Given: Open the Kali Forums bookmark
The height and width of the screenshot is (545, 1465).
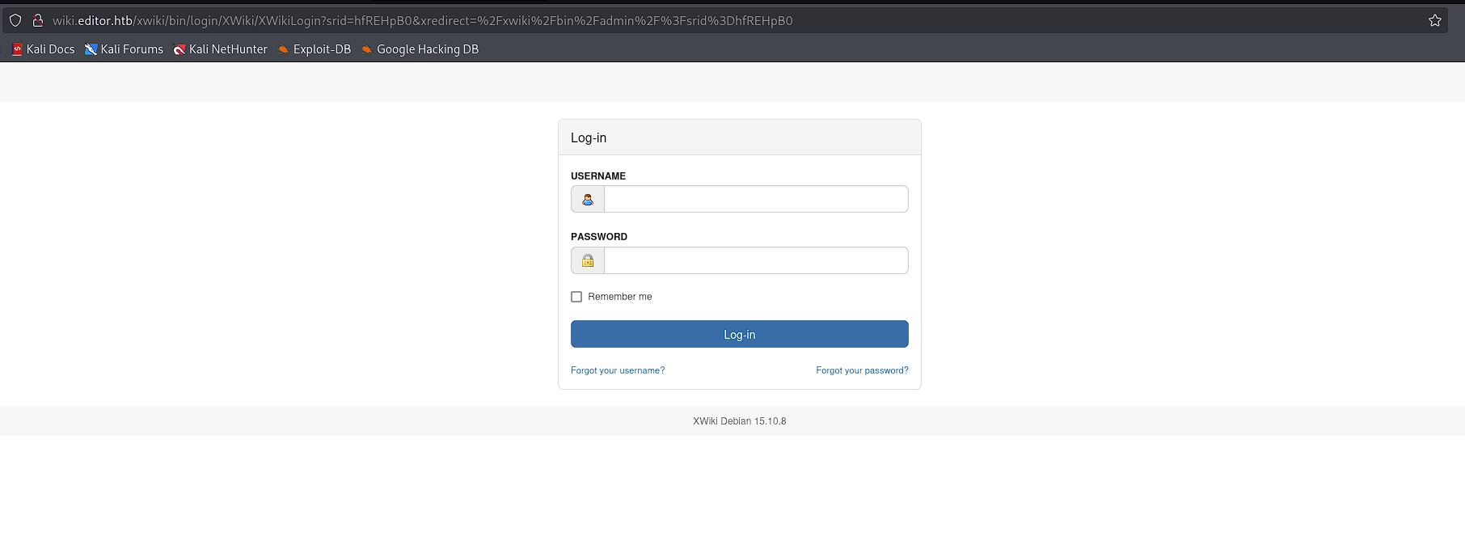Looking at the screenshot, I should pyautogui.click(x=124, y=49).
